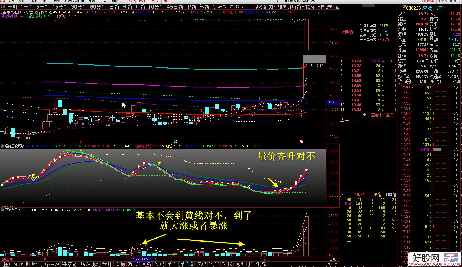Click the info icon next to 威腾电气

(x=445, y=8)
